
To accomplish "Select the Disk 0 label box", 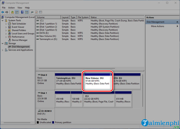I will point(45,80).
